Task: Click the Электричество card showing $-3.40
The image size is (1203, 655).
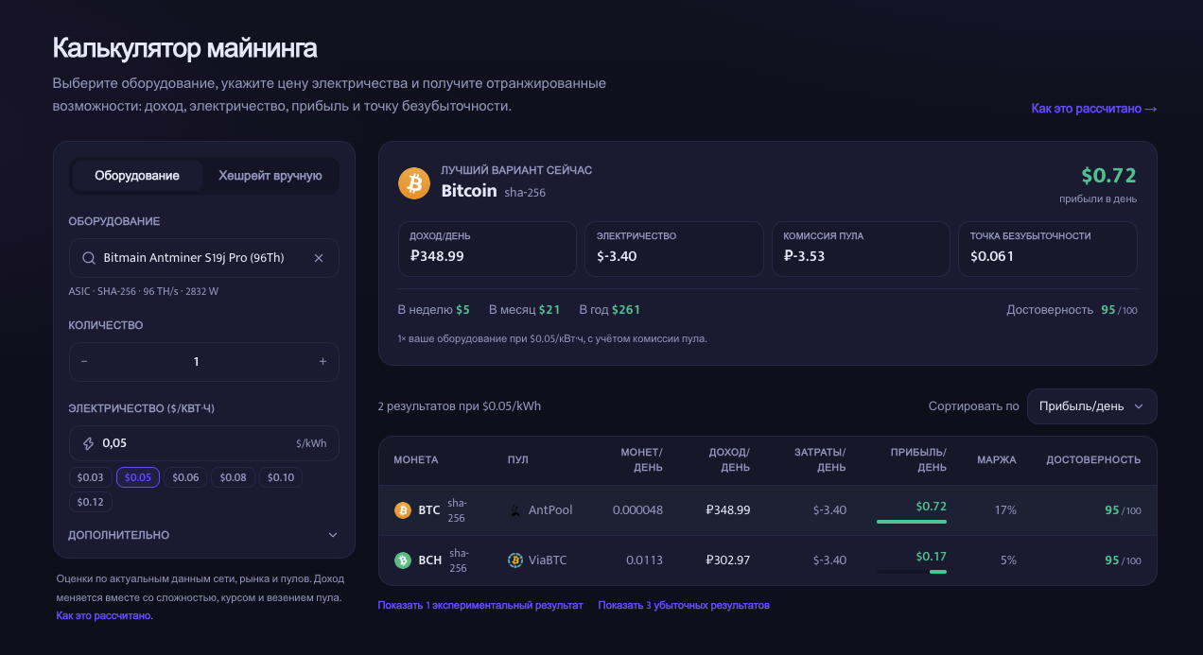Action: pos(674,250)
